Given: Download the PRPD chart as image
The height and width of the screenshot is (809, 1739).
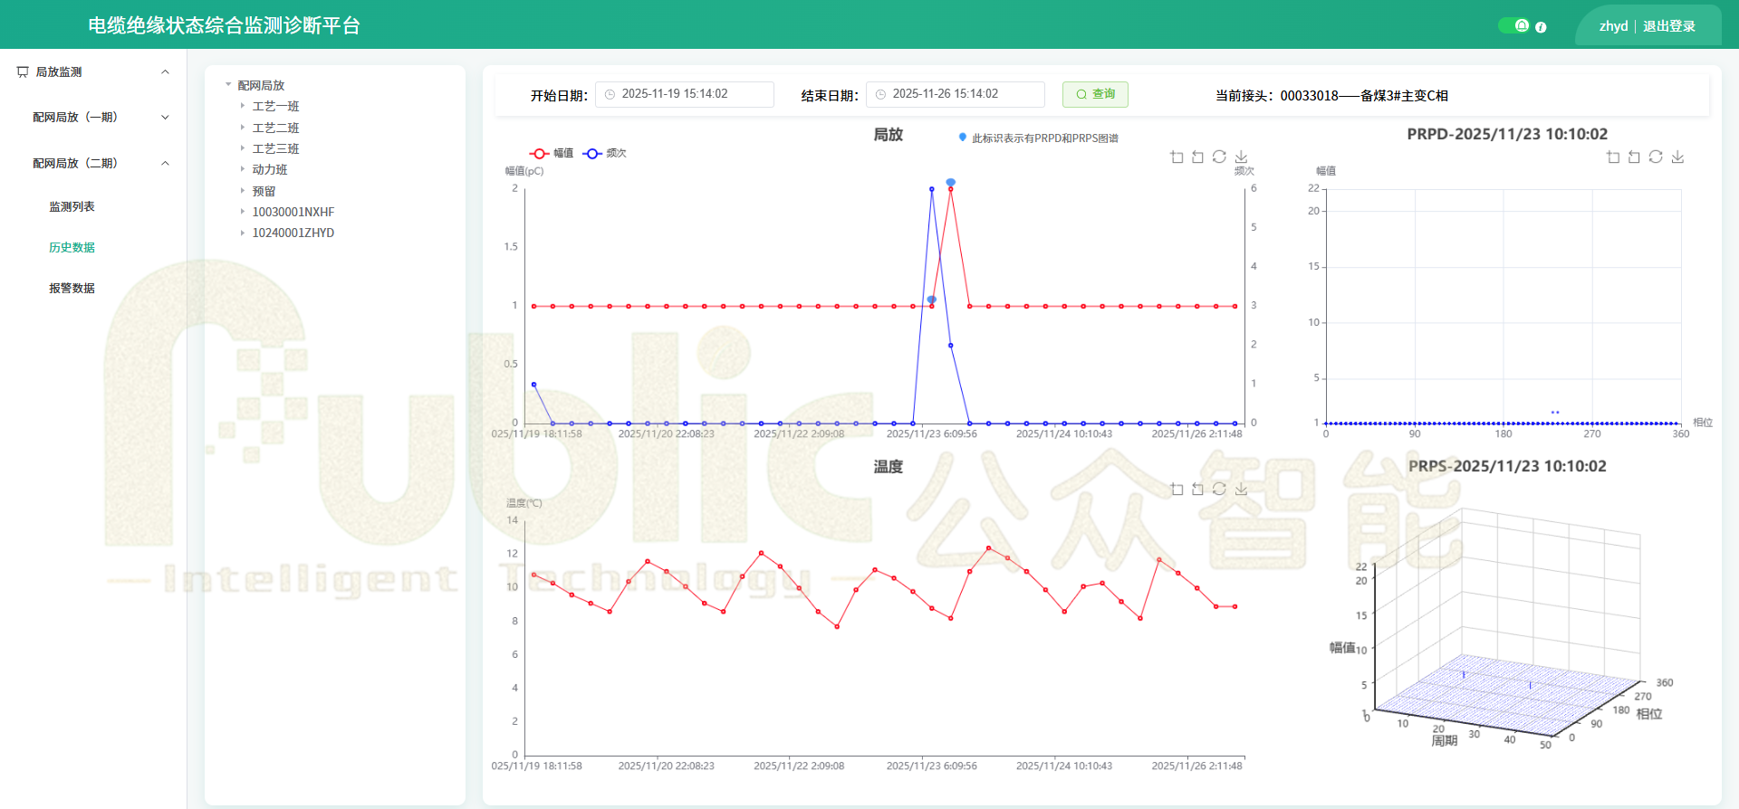Looking at the screenshot, I should [x=1677, y=157].
